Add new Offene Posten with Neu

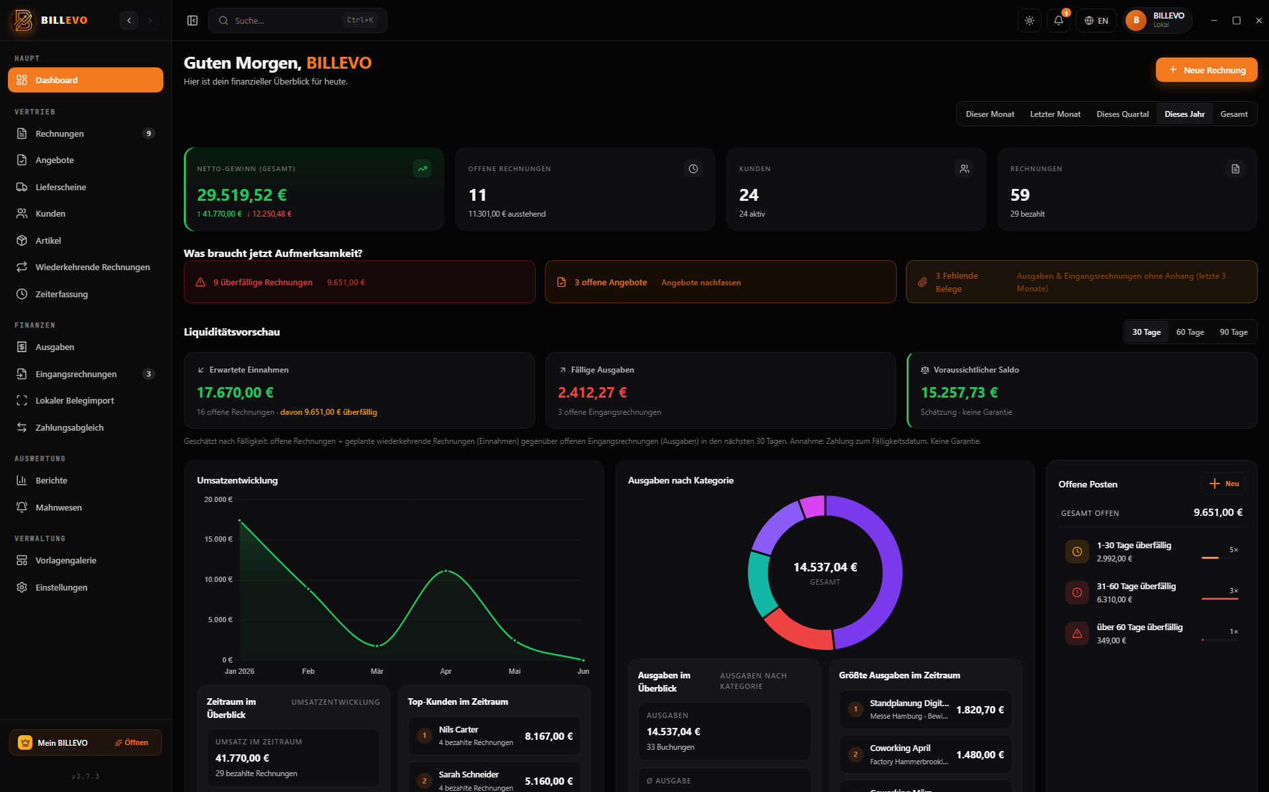pos(1223,484)
